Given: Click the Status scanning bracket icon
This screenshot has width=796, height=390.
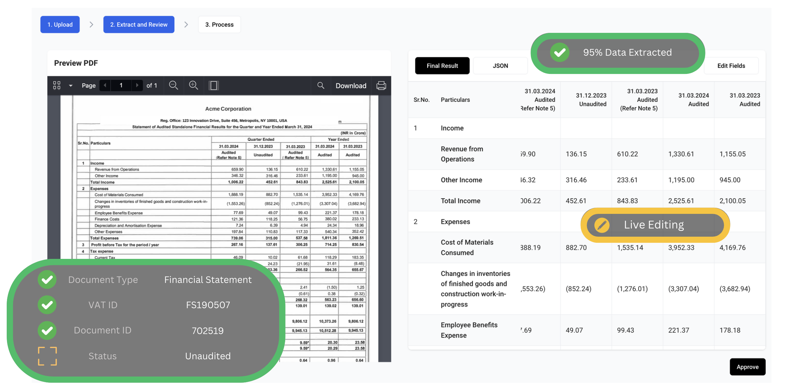Looking at the screenshot, I should click(x=47, y=356).
